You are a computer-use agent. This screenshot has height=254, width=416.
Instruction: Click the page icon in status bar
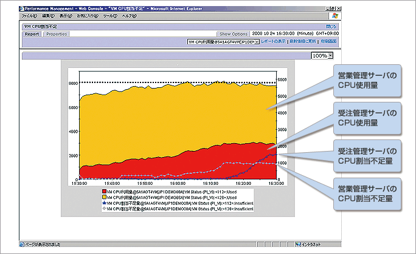pyautogui.click(x=22, y=244)
